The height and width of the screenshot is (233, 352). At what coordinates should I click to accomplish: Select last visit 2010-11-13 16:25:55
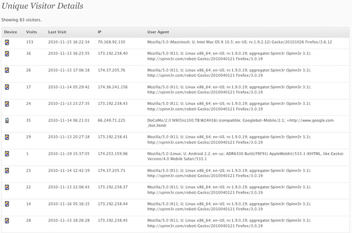(69, 54)
